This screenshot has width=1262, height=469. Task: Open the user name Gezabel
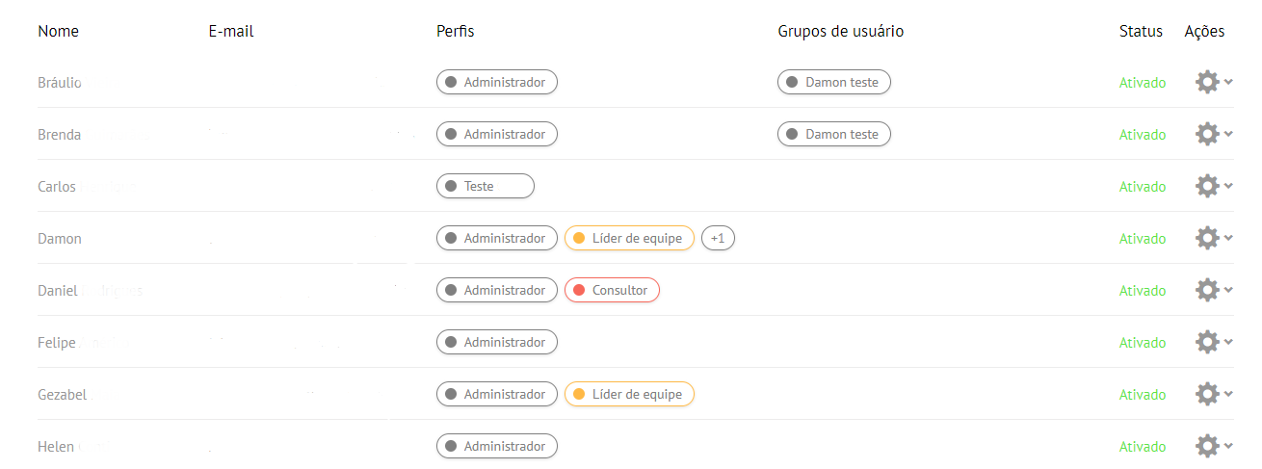tap(62, 394)
